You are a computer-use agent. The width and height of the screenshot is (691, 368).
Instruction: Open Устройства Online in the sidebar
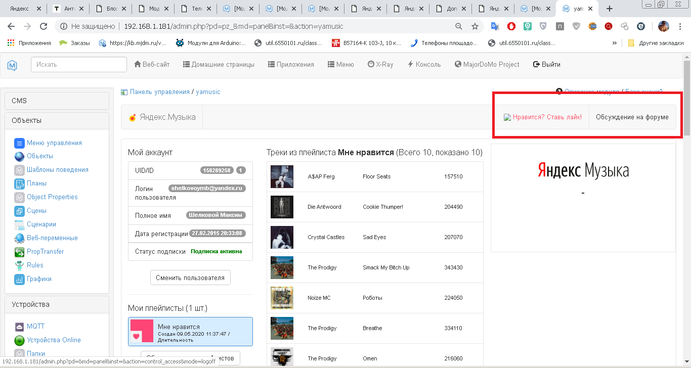tap(54, 340)
